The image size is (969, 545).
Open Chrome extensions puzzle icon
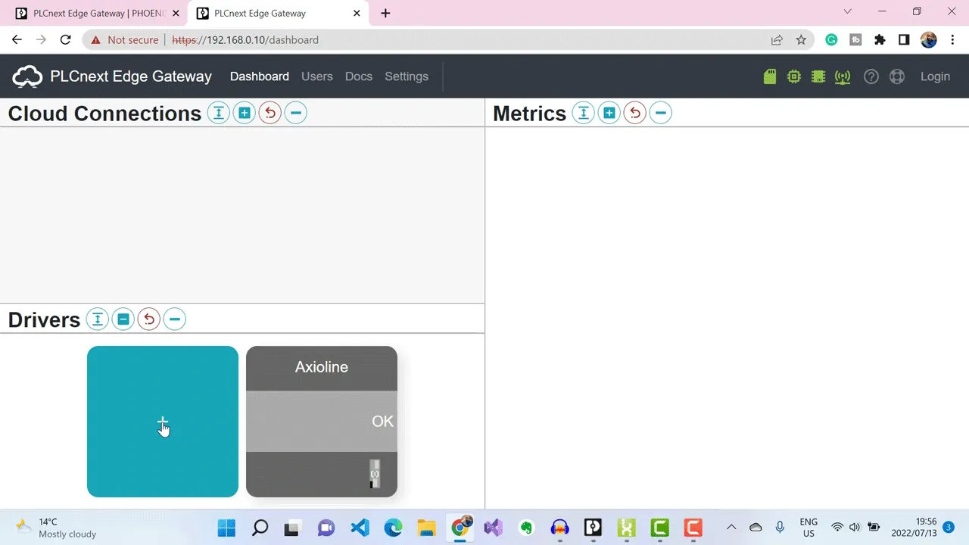tap(880, 40)
